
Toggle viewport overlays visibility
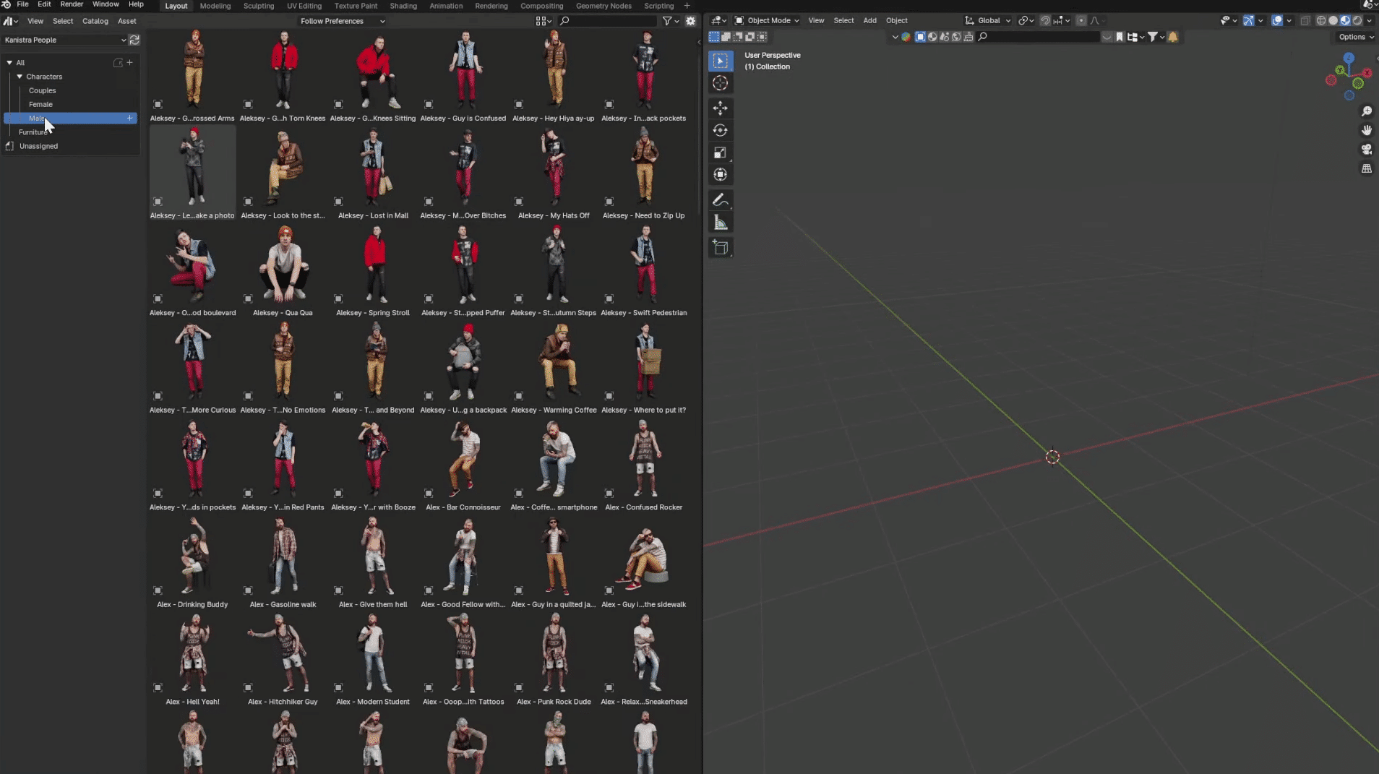1277,20
